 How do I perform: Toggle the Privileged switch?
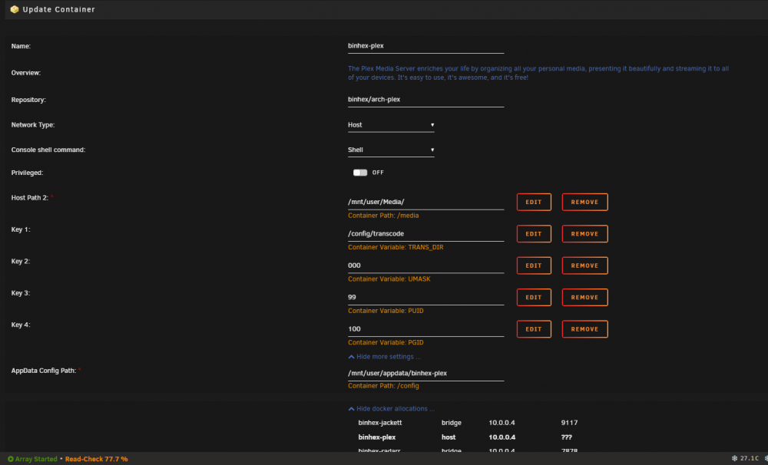(x=360, y=173)
